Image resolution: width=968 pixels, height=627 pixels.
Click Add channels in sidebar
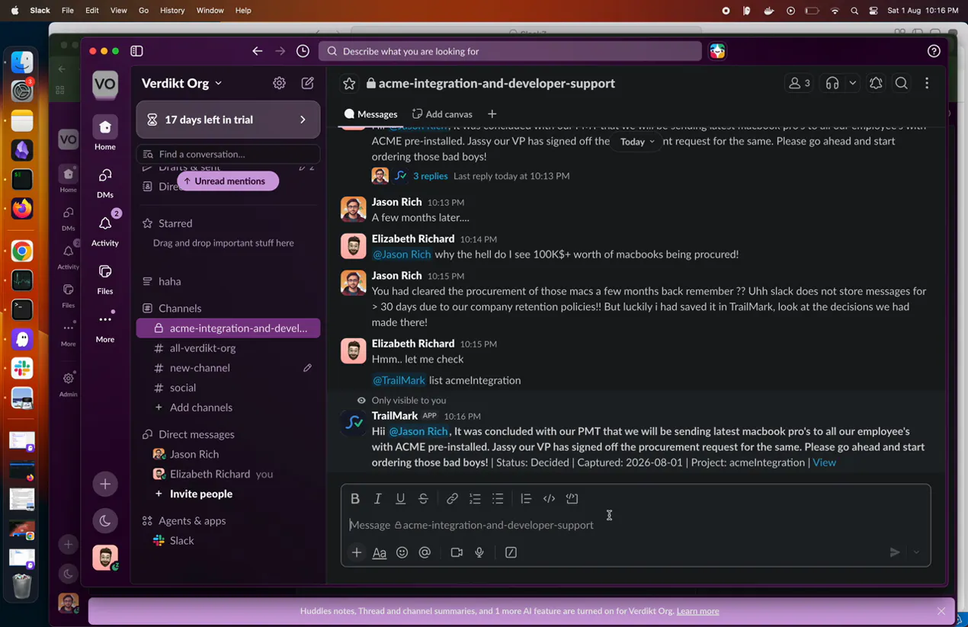pos(228,408)
